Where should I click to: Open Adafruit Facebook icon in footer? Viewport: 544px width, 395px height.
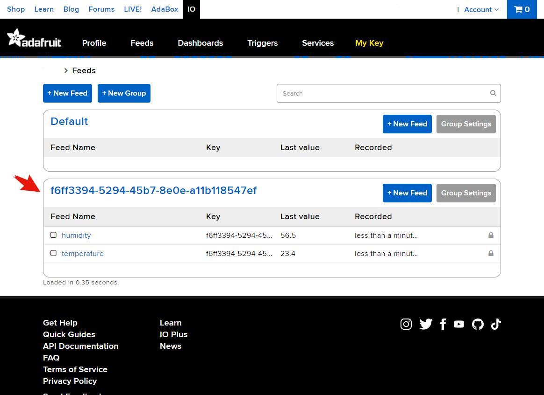(443, 324)
